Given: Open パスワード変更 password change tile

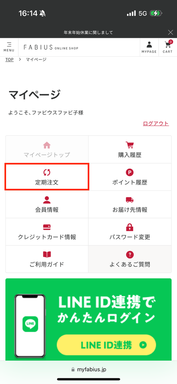Looking at the screenshot, I should pyautogui.click(x=130, y=232).
